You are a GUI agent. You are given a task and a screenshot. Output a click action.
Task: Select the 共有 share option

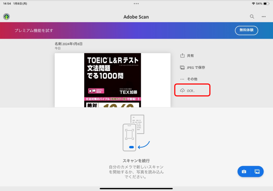tap(187, 55)
